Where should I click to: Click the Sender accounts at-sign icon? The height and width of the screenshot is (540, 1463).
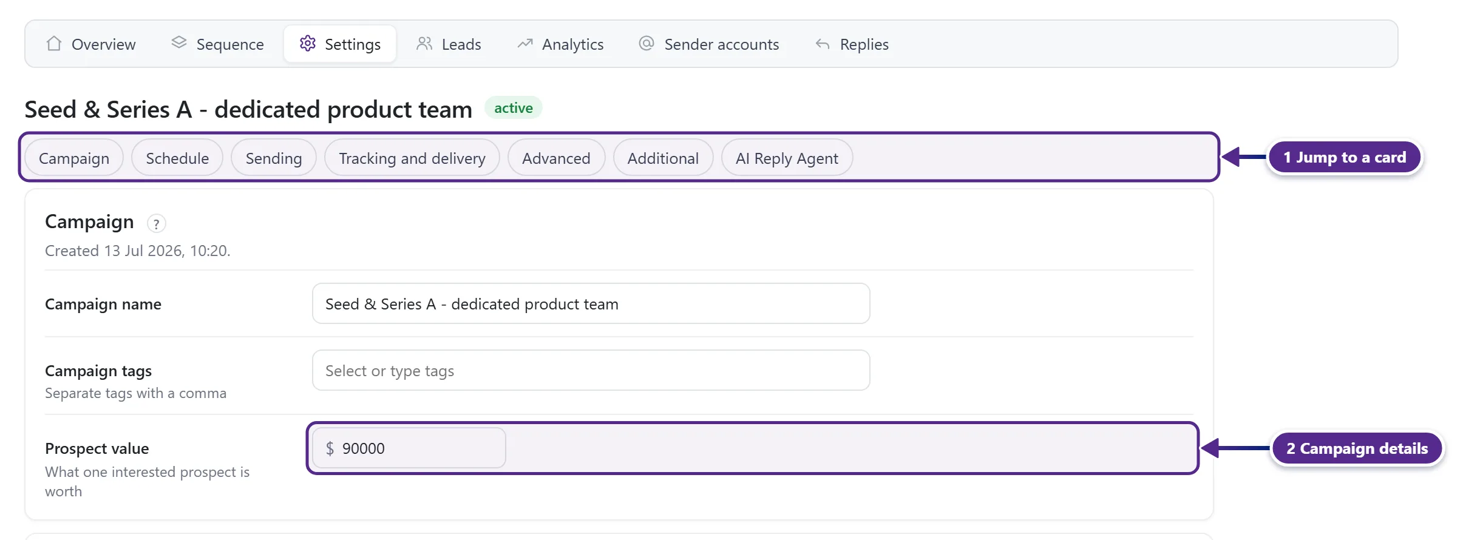pyautogui.click(x=647, y=44)
